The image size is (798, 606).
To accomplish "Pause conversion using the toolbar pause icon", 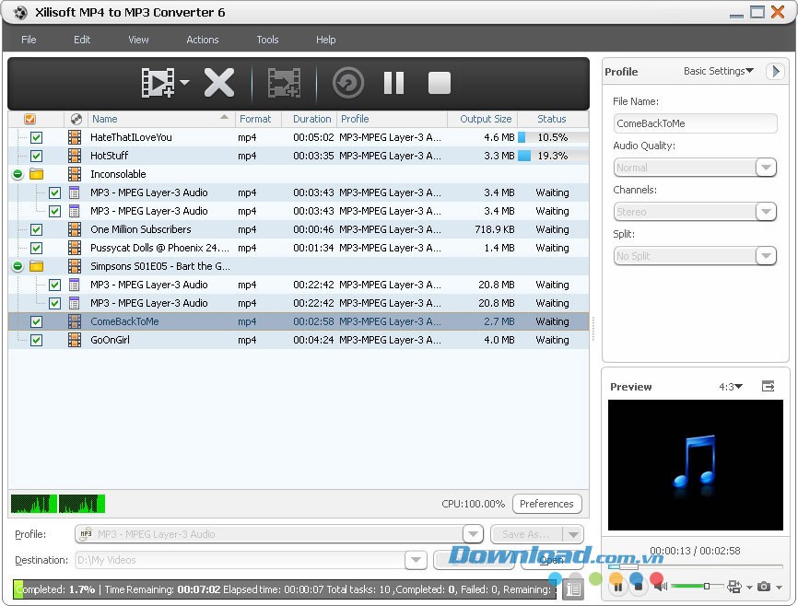I will 393,82.
